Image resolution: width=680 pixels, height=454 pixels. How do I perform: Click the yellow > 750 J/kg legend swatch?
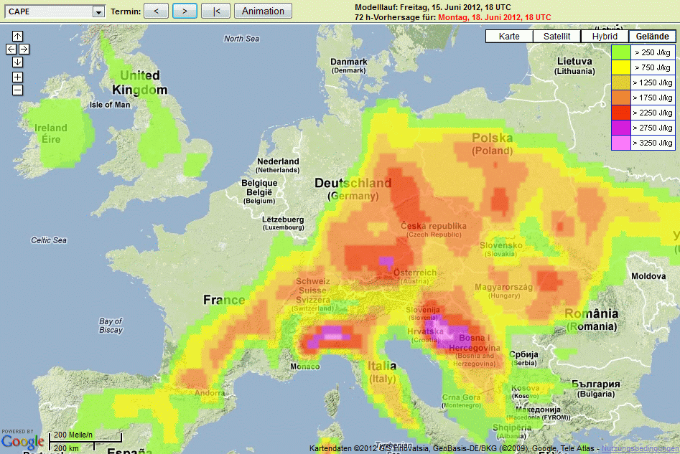click(x=620, y=67)
